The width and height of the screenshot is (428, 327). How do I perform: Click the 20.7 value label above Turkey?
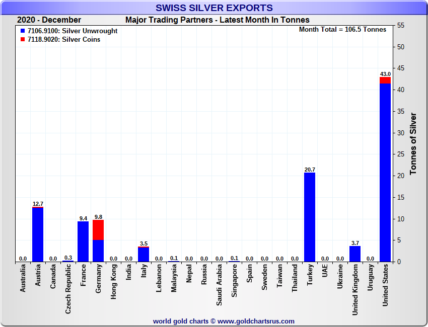(310, 170)
